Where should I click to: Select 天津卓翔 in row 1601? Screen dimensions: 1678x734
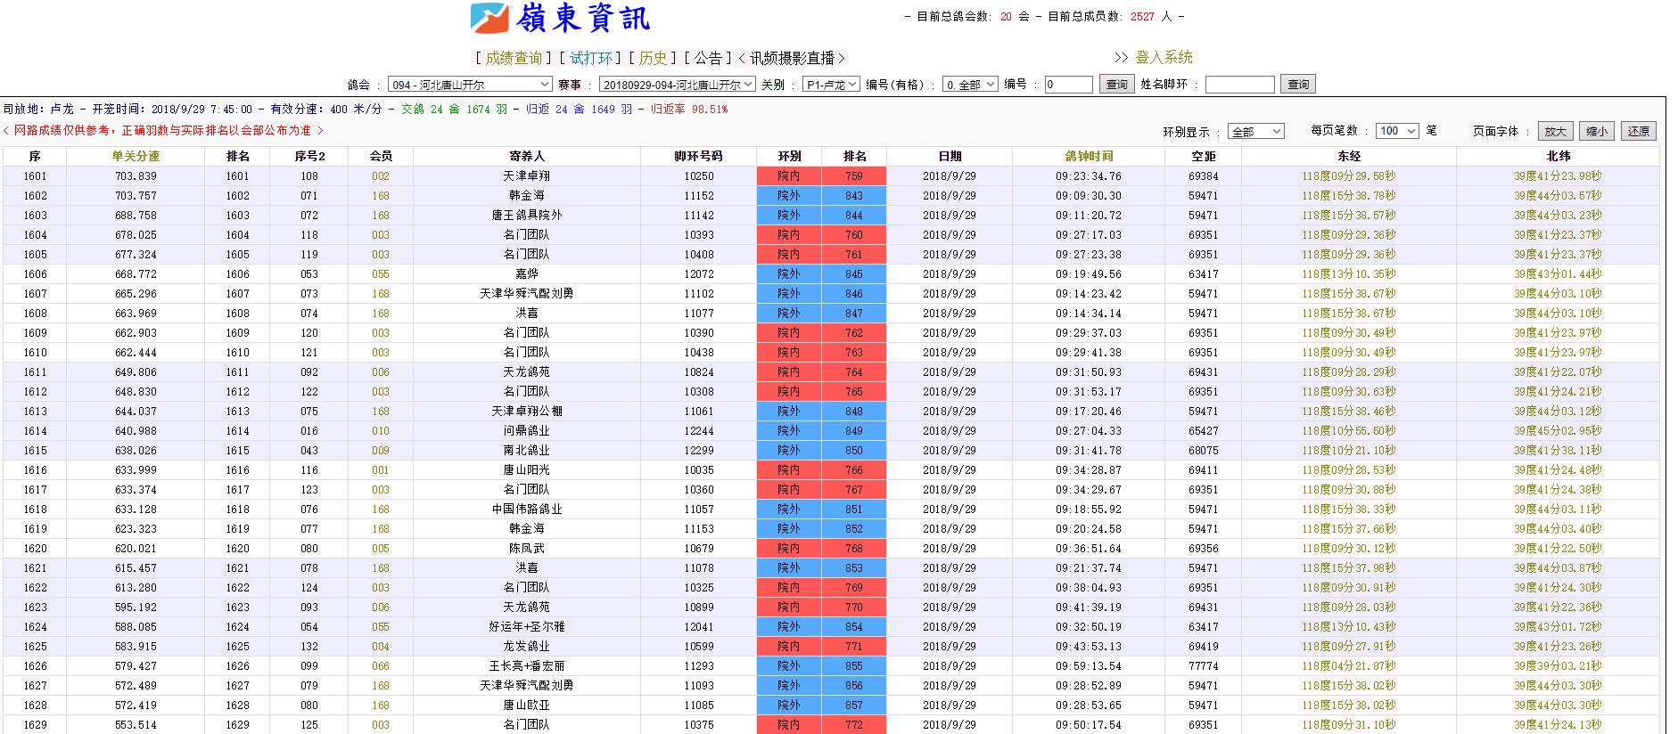527,176
